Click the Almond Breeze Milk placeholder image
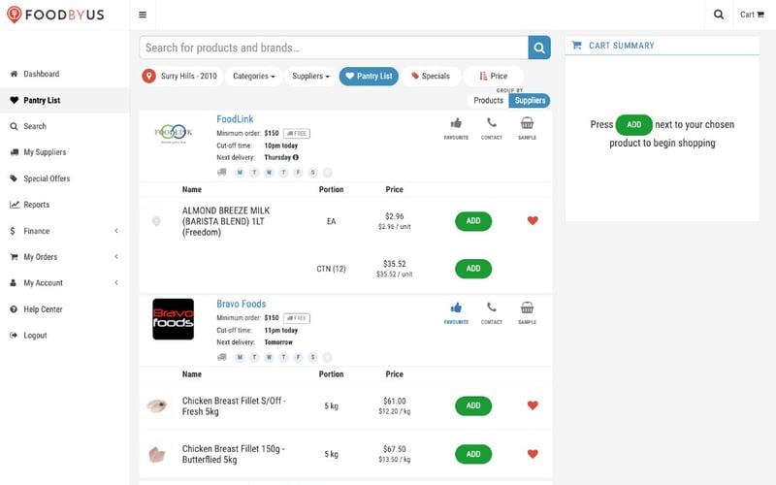 (156, 221)
